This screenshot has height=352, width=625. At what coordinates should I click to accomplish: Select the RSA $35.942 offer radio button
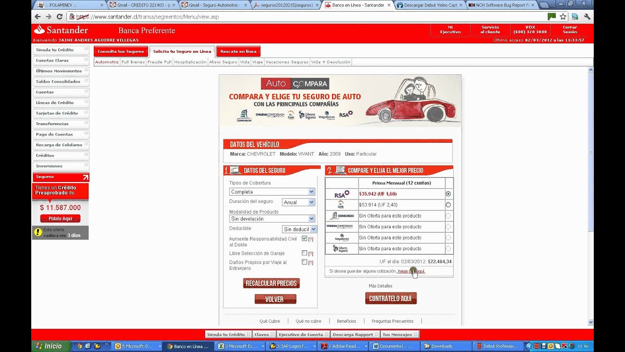pos(448,194)
